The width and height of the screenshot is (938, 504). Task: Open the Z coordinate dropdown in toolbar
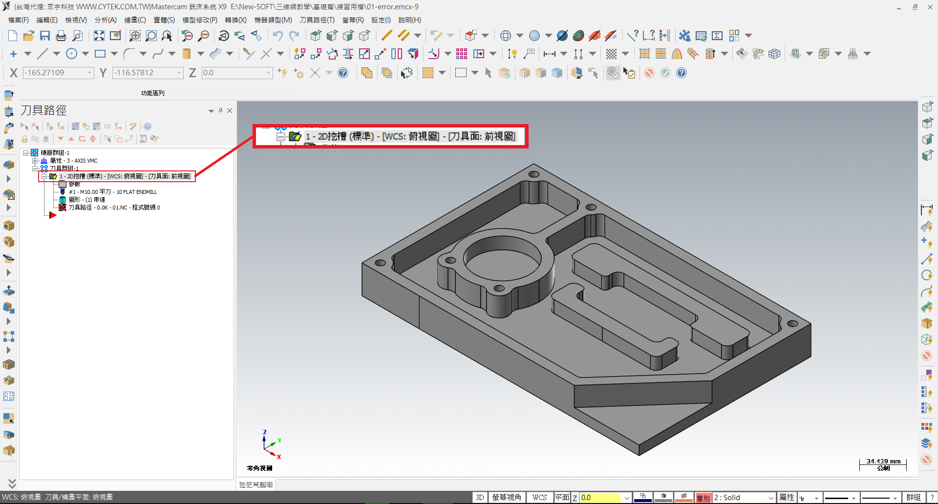pyautogui.click(x=269, y=73)
